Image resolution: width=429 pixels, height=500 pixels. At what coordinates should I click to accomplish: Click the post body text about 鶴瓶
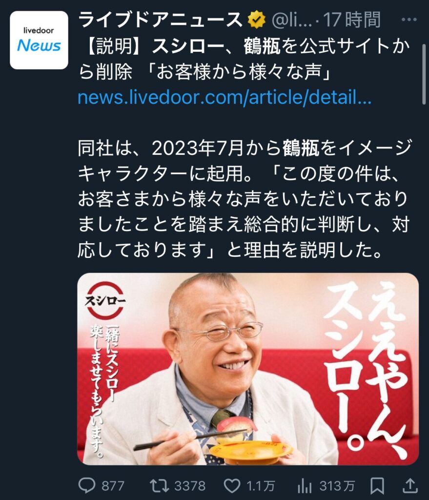click(245, 199)
